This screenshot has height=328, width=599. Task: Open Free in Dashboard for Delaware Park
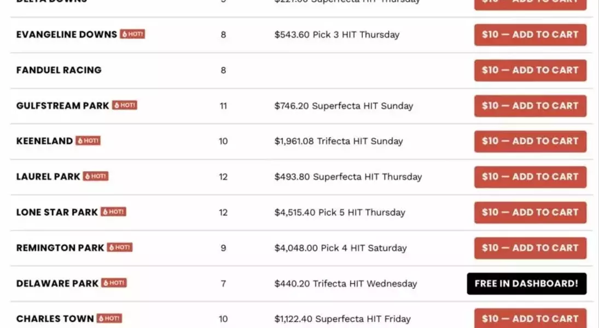(526, 283)
